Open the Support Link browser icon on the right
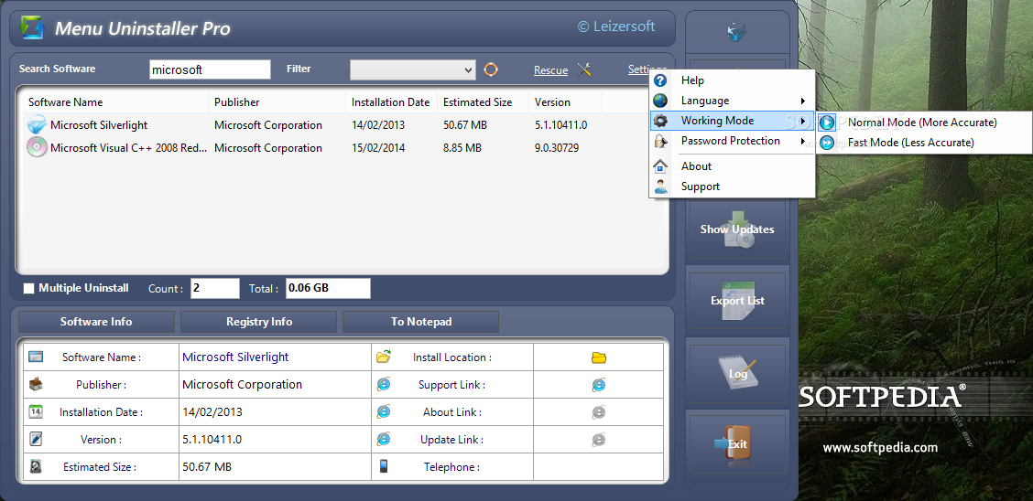This screenshot has height=501, width=1033. click(598, 385)
